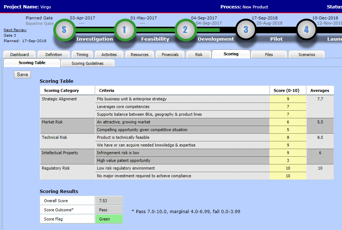Switch to the Financials tab

pyautogui.click(x=170, y=55)
